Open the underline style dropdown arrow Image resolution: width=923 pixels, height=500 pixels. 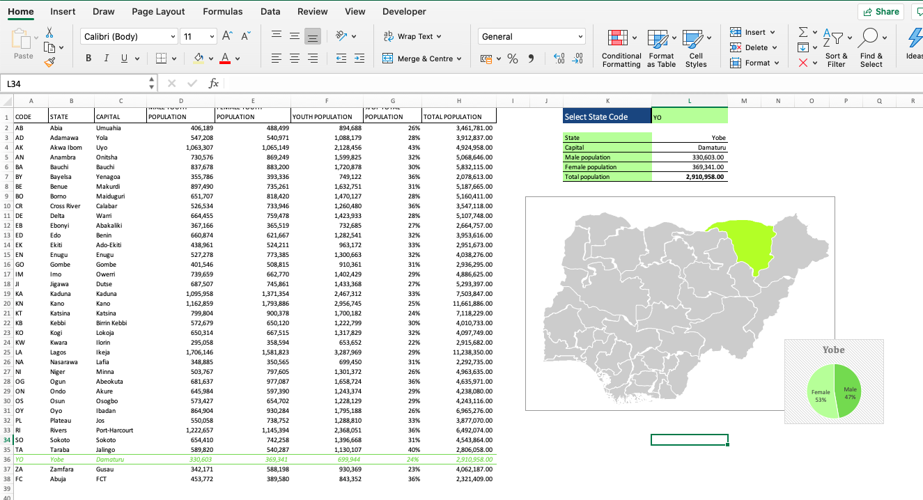coord(137,58)
